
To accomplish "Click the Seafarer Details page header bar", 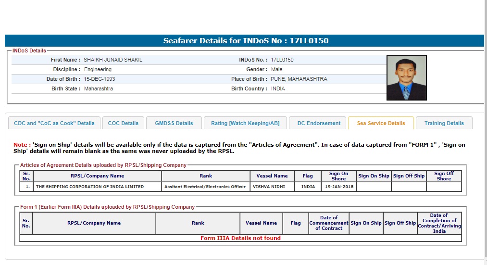I will [x=244, y=41].
